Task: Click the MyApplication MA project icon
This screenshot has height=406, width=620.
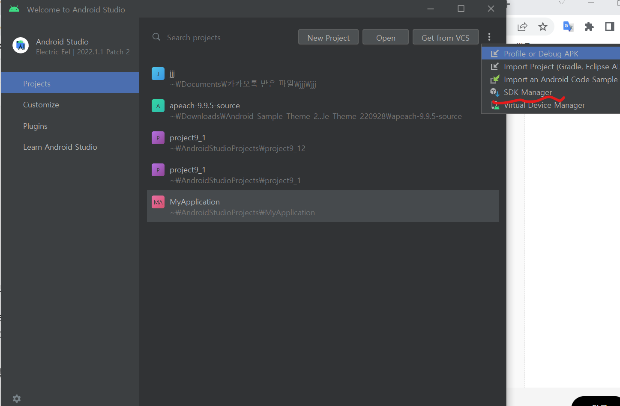Action: [158, 202]
